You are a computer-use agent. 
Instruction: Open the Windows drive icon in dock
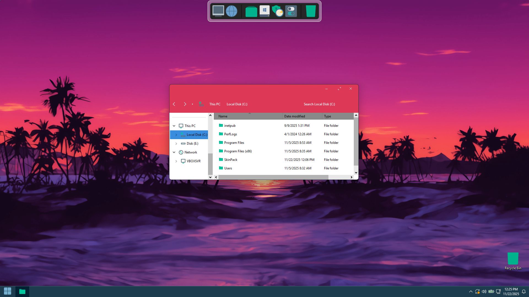tap(264, 11)
